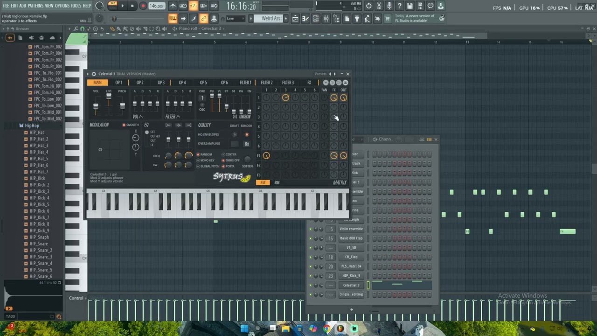Switch to Sytrus FX tab
The width and height of the screenshot is (597, 336).
point(309,83)
